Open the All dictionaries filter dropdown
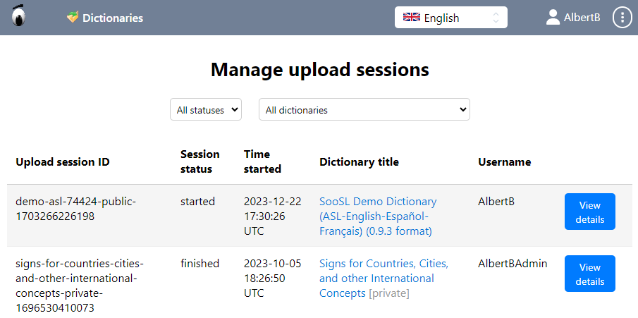The image size is (638, 318). click(x=364, y=110)
